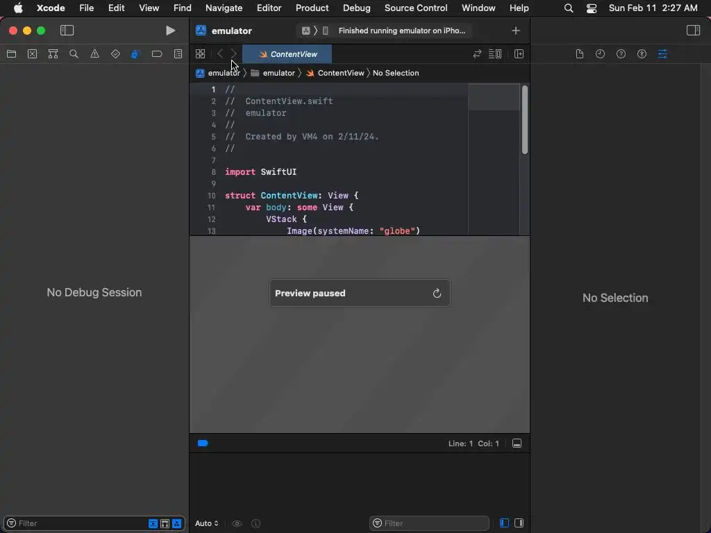The width and height of the screenshot is (711, 533).
Task: Refresh the paused preview
Action: (x=437, y=294)
